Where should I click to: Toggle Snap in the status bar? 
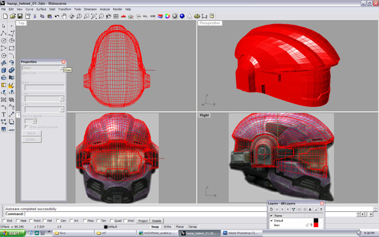155,227
